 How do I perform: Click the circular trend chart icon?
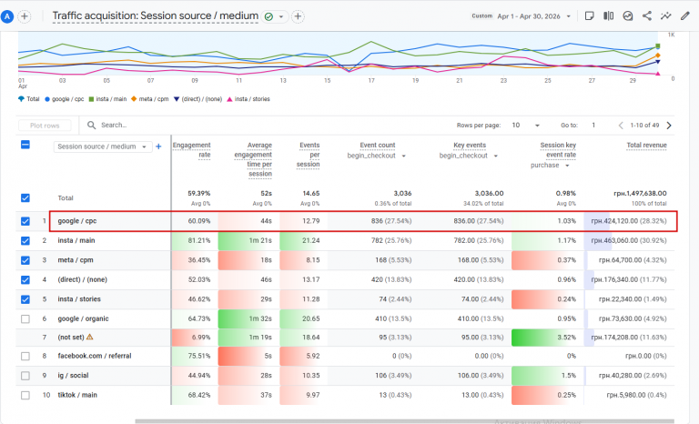pos(628,16)
